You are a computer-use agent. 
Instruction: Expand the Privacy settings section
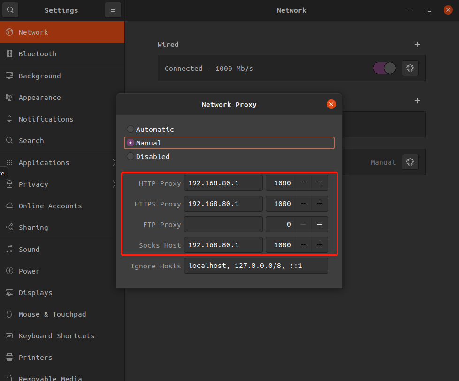pos(33,184)
